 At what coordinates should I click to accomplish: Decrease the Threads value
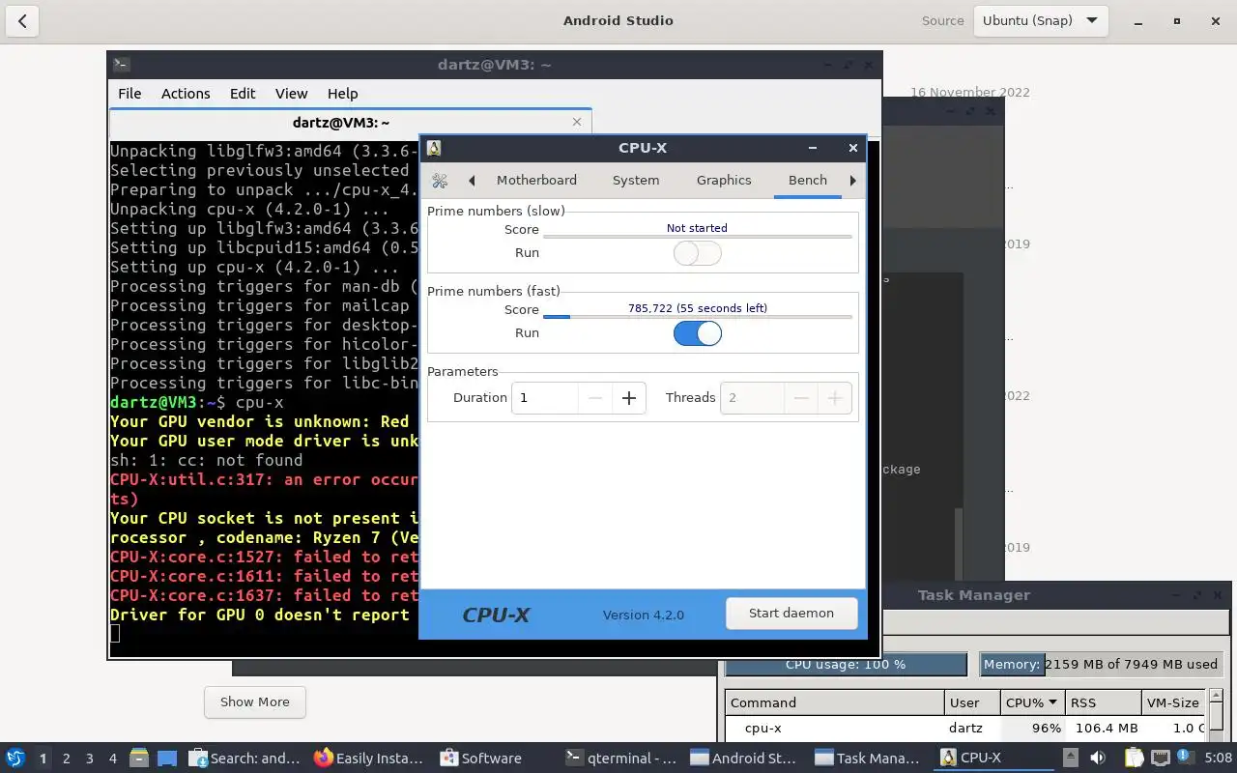(801, 398)
